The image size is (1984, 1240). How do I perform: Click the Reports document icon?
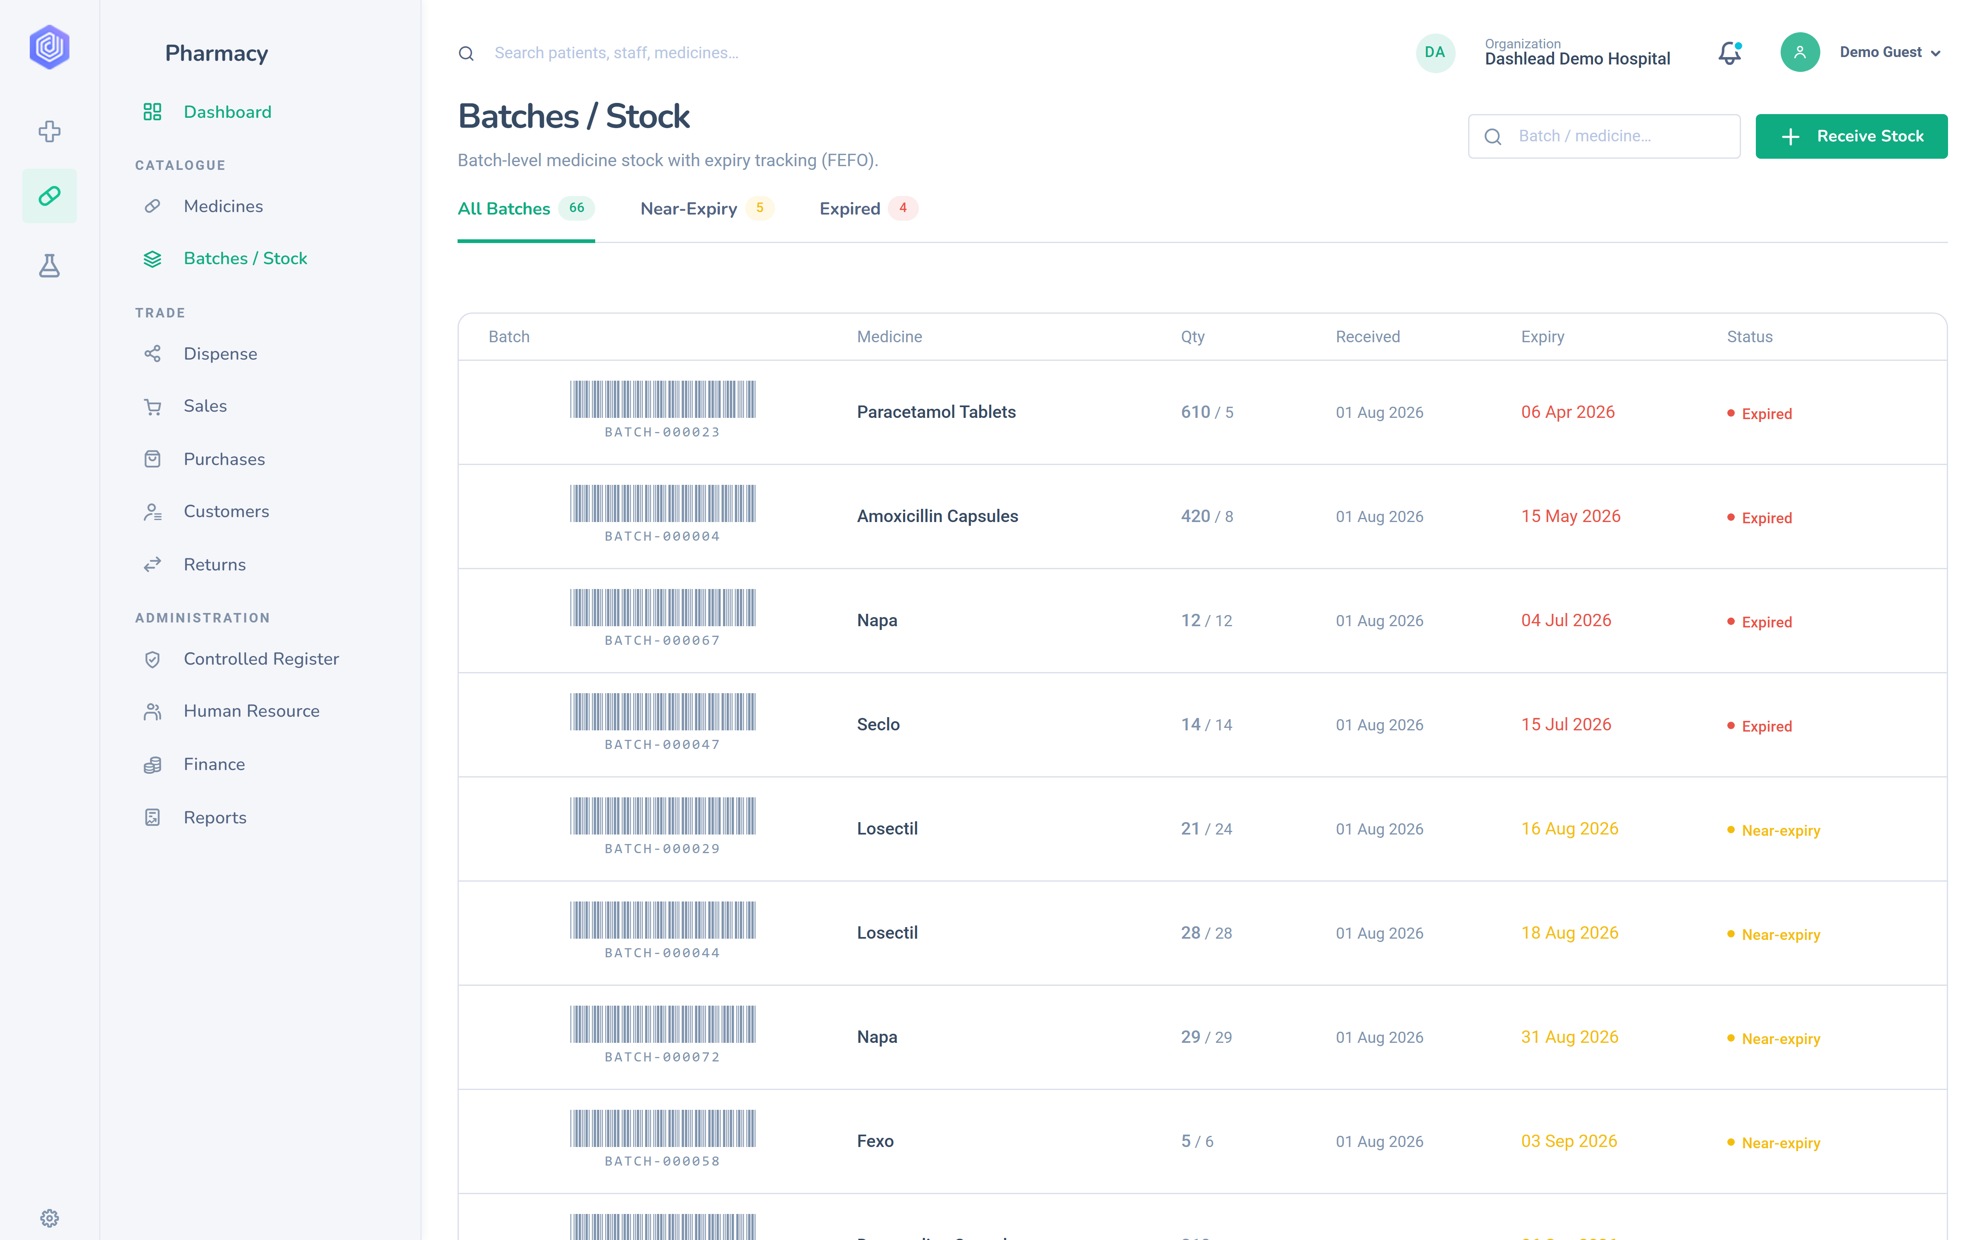pos(153,818)
